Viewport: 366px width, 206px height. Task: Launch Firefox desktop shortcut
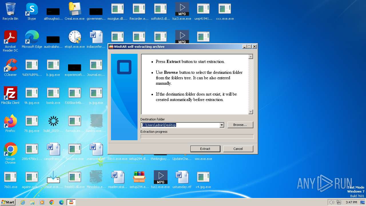tap(10, 124)
